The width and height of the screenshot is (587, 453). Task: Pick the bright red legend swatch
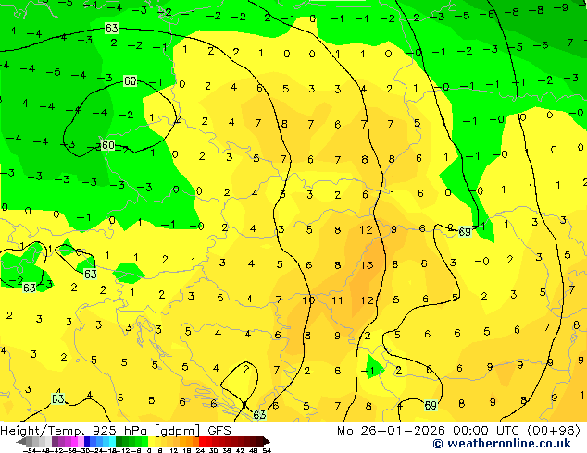tap(202, 441)
